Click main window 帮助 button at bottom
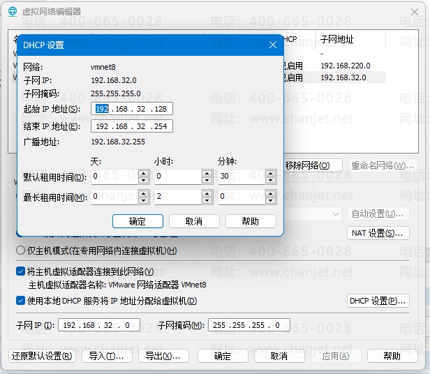430x374 pixels. pos(392,356)
